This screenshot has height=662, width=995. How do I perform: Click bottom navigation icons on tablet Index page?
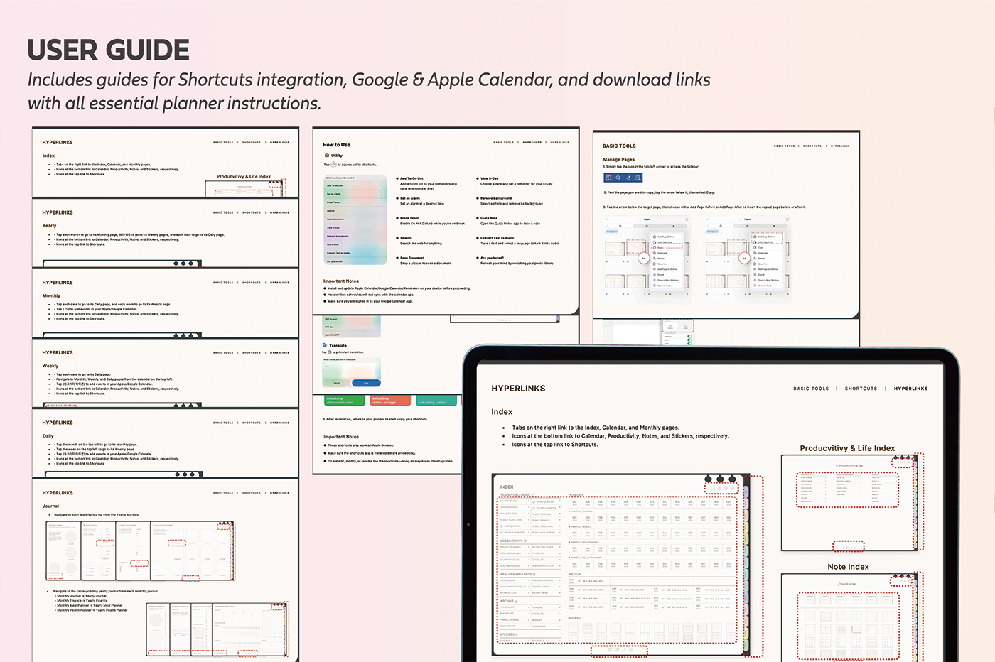618,650
